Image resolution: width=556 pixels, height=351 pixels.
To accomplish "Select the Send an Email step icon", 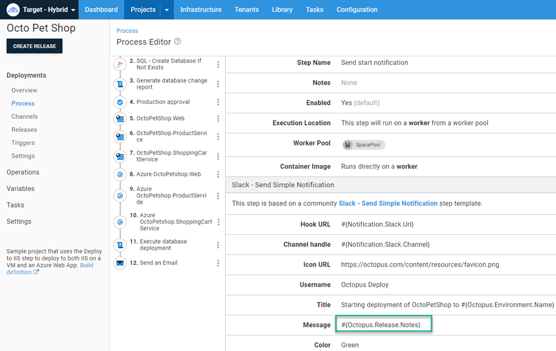I will click(120, 263).
